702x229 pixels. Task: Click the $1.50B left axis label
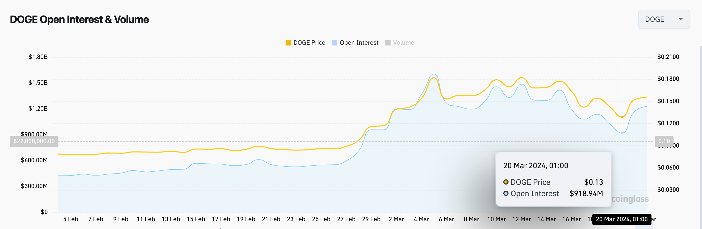[x=38, y=83]
